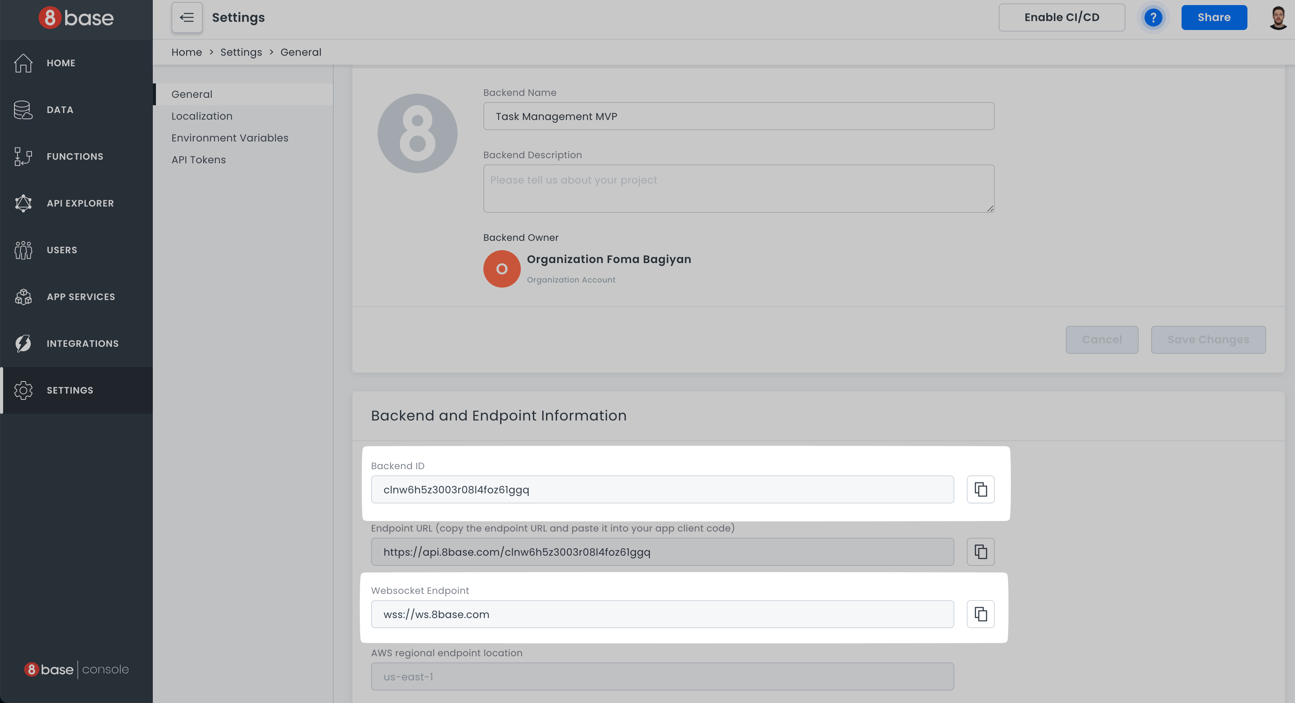Screen dimensions: 1295x703
Task: Click the Enable CI/CD button
Action: pos(1061,18)
